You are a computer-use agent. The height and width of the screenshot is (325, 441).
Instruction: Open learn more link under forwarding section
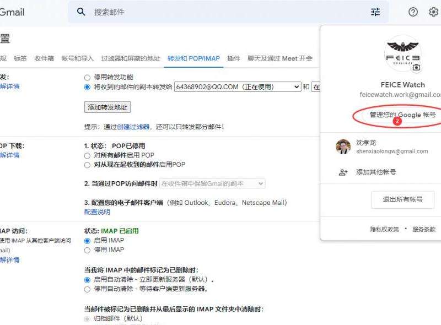pyautogui.click(x=10, y=86)
